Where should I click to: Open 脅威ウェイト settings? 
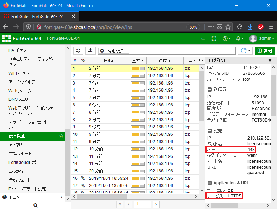(x=19, y=180)
